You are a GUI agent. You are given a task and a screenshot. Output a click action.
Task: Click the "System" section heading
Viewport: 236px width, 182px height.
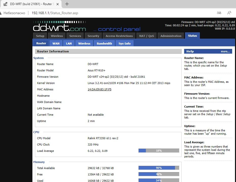click(38, 58)
